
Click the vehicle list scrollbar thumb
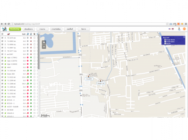coord(39,52)
